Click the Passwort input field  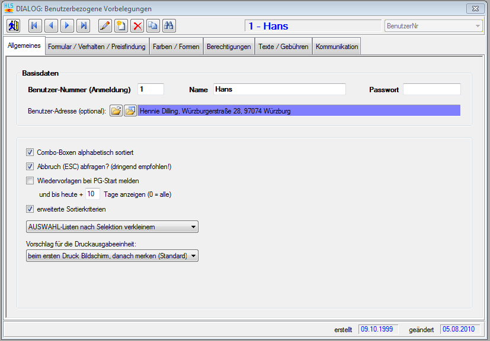(431, 89)
